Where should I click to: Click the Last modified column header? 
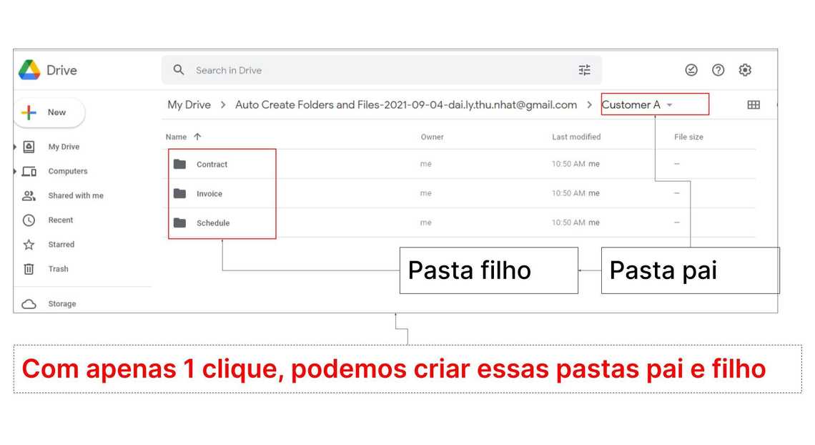tap(576, 137)
